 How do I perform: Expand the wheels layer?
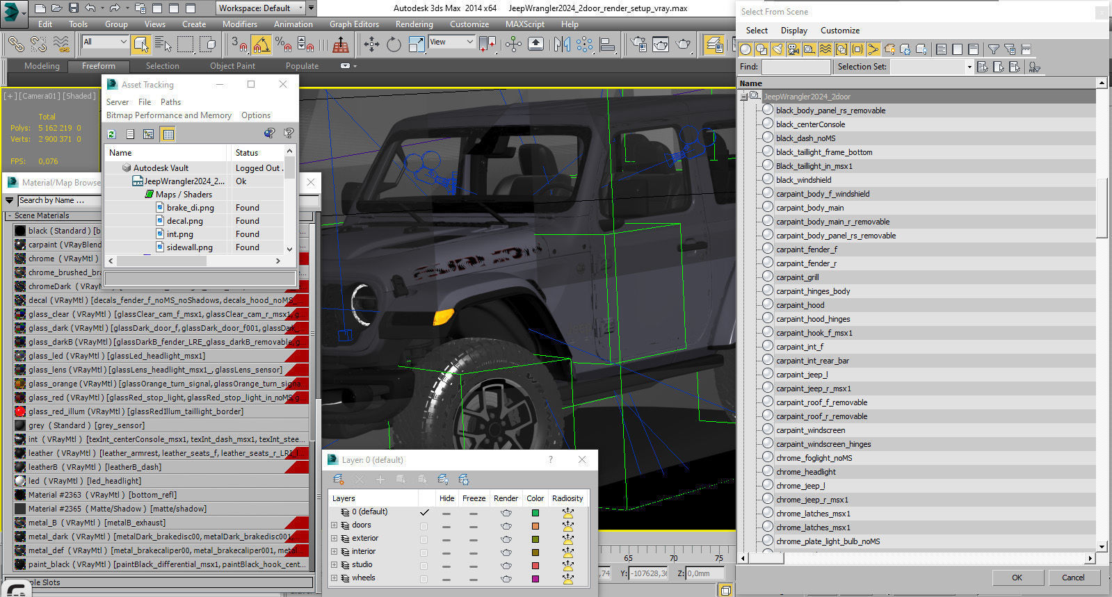pyautogui.click(x=334, y=578)
